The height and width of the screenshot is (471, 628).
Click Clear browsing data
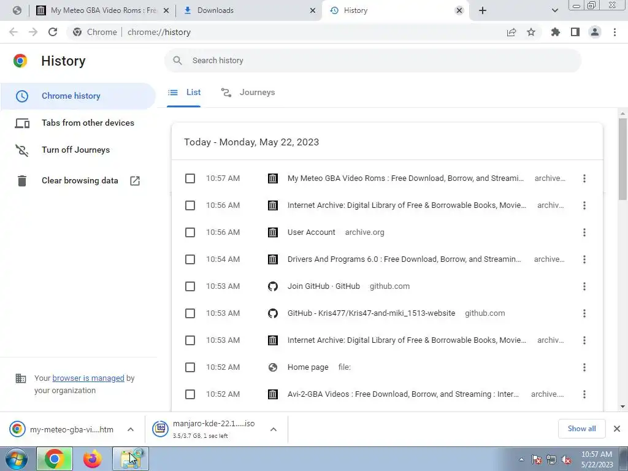pos(78,181)
